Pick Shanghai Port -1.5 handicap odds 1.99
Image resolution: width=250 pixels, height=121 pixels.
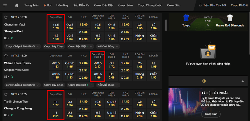(x=56, y=37)
